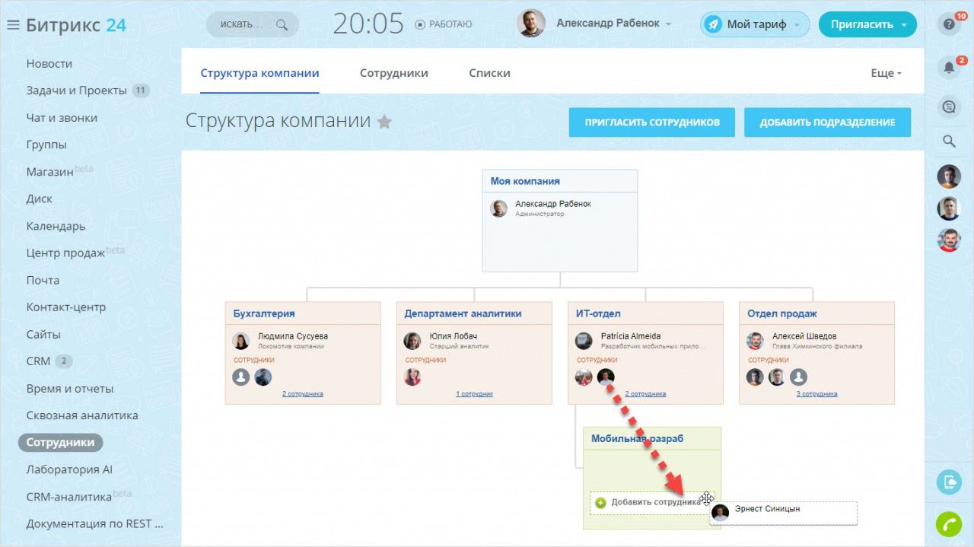Open the Отдел продаж department title

pyautogui.click(x=782, y=313)
